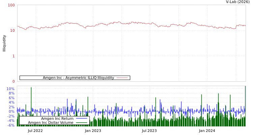Click the 0 label on top y-axis
253x135 pixels.
[x=13, y=81]
